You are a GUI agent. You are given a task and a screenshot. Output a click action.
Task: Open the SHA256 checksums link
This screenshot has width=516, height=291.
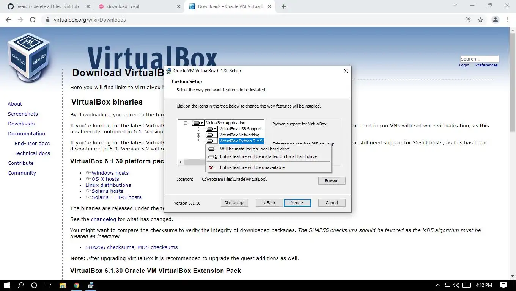point(110,247)
